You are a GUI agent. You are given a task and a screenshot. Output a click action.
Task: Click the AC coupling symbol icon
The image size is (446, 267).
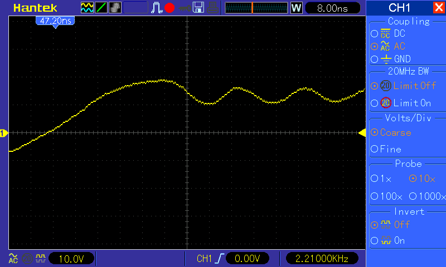385,46
